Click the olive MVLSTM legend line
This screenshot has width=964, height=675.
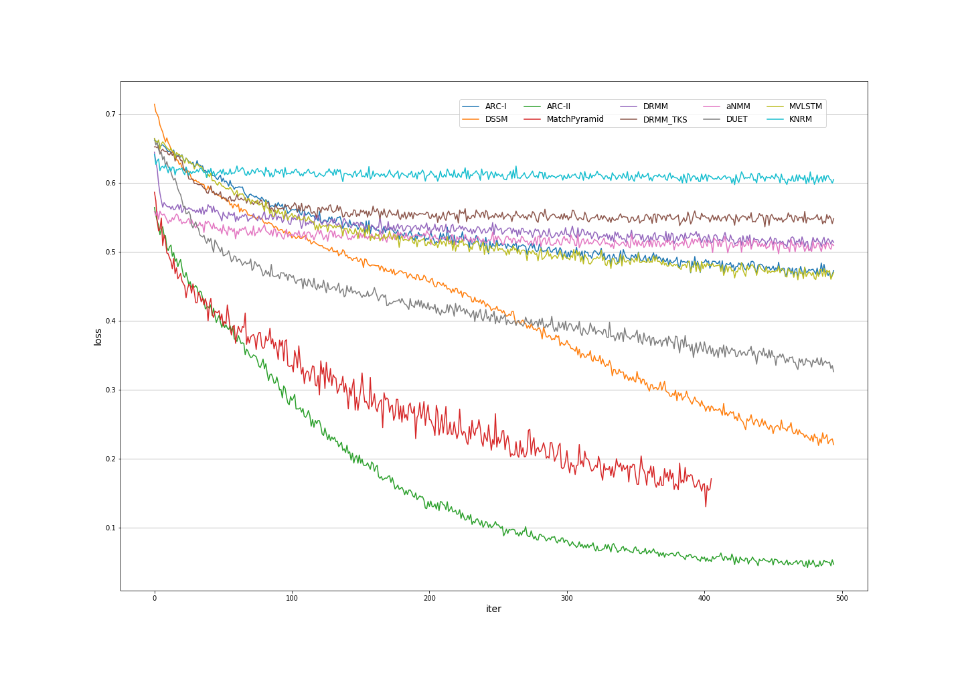[775, 106]
